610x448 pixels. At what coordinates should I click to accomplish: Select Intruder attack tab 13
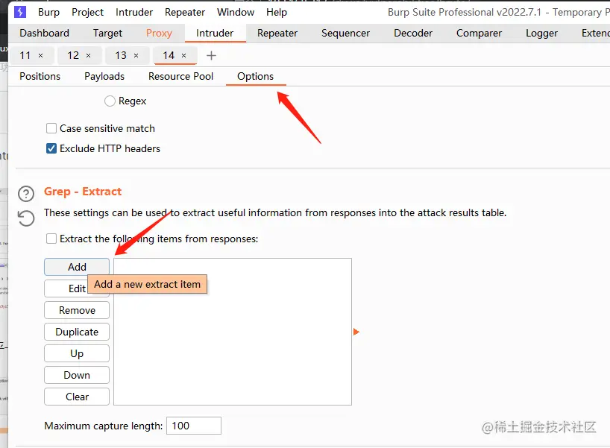click(121, 56)
